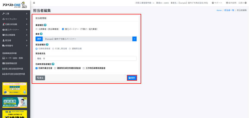Check 建築物石綿含有建材調査者 checkbox
This screenshot has width=249, height=118.
(55, 68)
